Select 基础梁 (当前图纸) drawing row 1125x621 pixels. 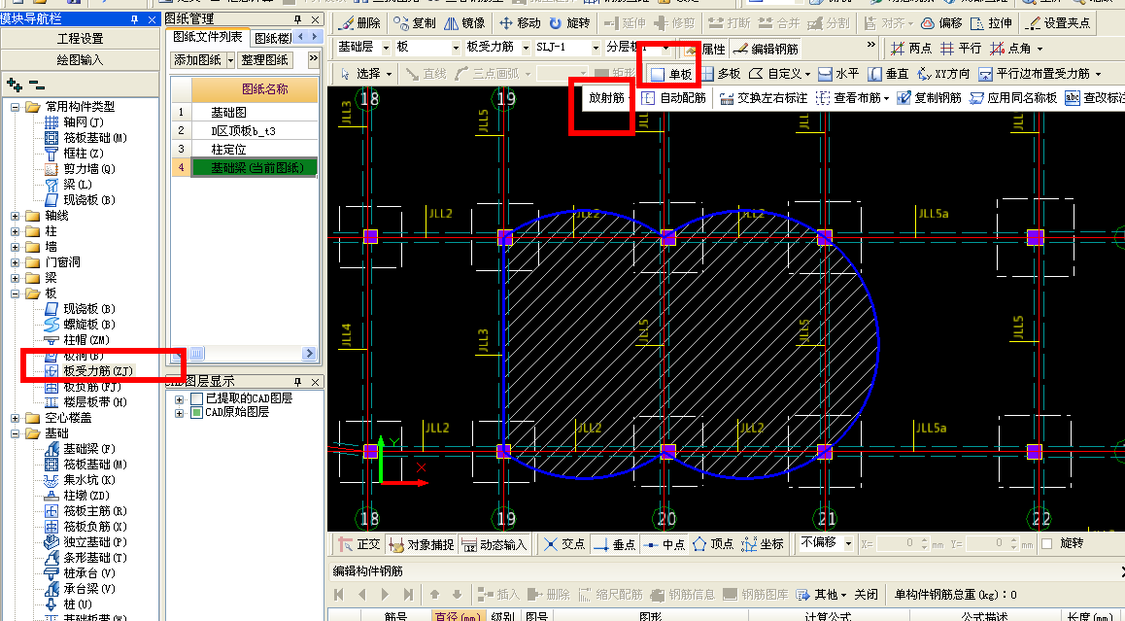point(255,167)
